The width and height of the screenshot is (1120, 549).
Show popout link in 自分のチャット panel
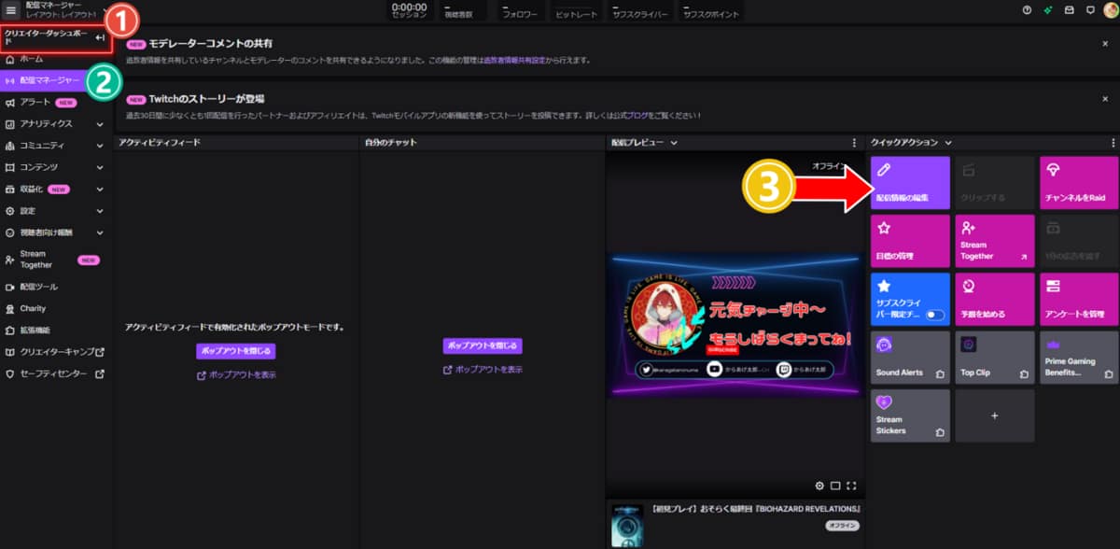482,370
